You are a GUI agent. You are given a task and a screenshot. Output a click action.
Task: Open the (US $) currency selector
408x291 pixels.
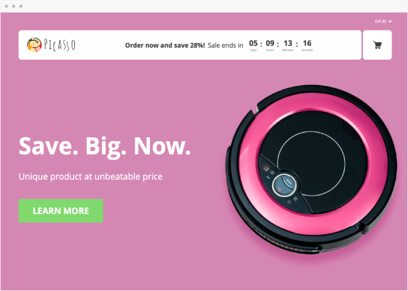(383, 21)
